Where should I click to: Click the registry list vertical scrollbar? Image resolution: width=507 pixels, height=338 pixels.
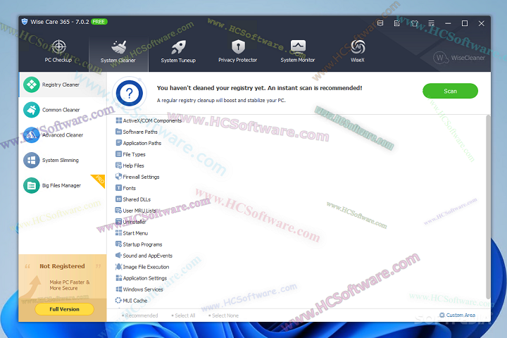[x=488, y=207]
